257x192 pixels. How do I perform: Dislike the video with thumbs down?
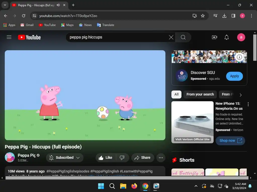click(x=122, y=157)
